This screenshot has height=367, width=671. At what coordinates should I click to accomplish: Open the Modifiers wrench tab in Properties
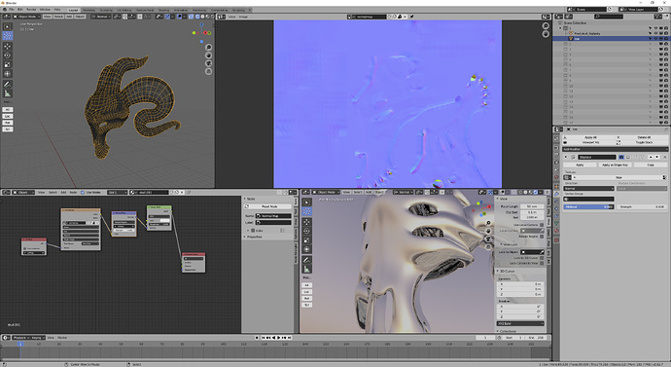556,194
